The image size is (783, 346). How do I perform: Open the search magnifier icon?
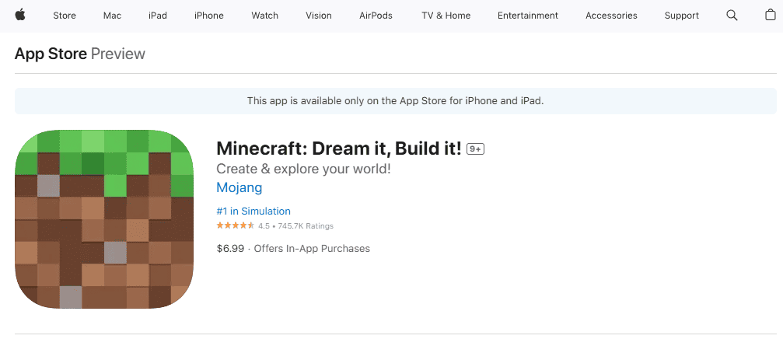pos(732,16)
